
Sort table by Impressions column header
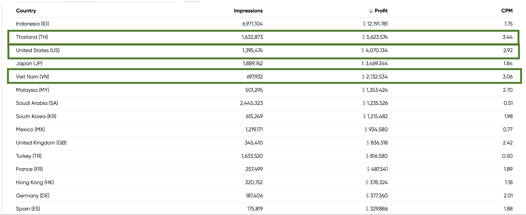[x=248, y=11]
